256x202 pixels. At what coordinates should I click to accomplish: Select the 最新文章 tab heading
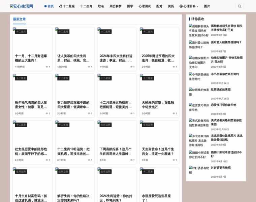19,19
